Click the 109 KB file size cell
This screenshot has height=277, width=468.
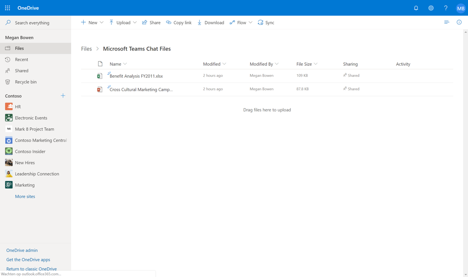point(302,75)
